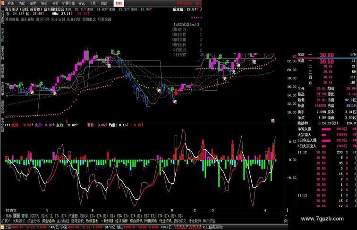This screenshot has width=357, height=230.
Task: Collapse the 扩展∧ panel toggle
Action: (6, 221)
